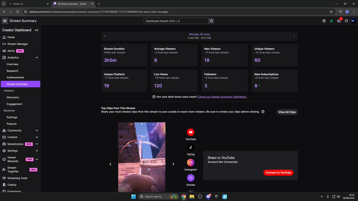
Task: Reload the page with Chrome refresh icon
Action: click(18, 12)
